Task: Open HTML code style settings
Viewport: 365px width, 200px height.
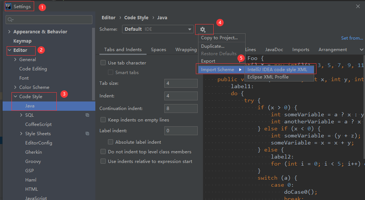Action: [x=32, y=189]
